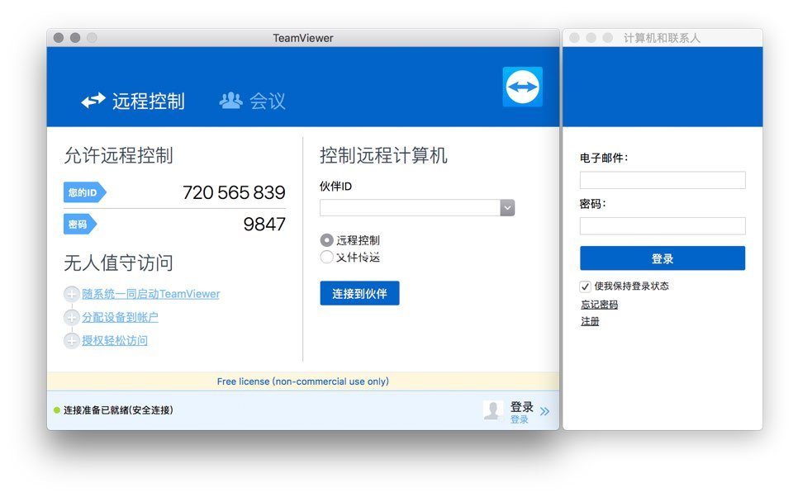Image resolution: width=798 pixels, height=497 pixels.
Task: Click the 您的ID blue tag
Action: [84, 192]
